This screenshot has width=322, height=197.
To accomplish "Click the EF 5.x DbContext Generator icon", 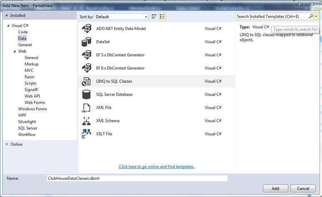I will pyautogui.click(x=87, y=55).
